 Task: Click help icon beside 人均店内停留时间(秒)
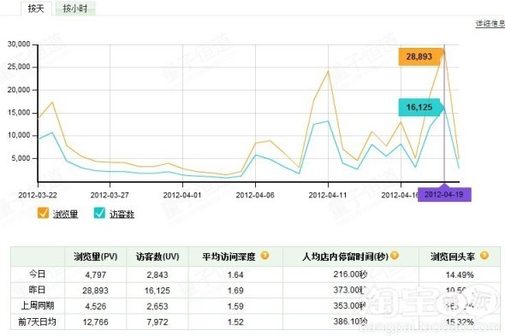point(395,256)
